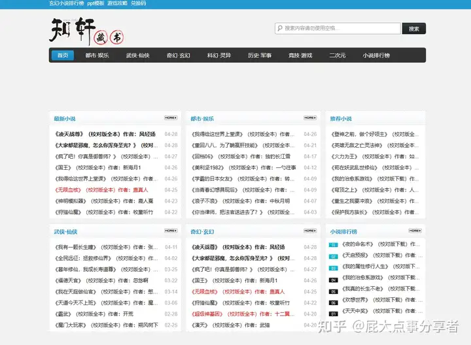Open 《神明模拟器》 in 最新小说
Image resolution: width=471 pixels, height=345 pixels.
(x=104, y=201)
